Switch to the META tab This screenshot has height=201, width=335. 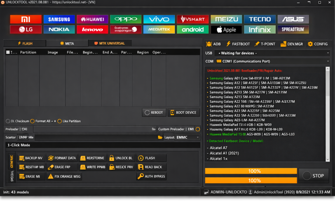[67, 43]
